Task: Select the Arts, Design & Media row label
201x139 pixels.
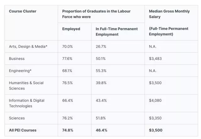Action: [x=28, y=47]
